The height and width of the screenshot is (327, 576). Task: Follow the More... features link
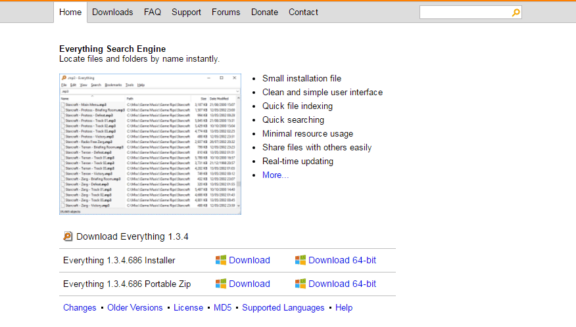[x=276, y=175]
